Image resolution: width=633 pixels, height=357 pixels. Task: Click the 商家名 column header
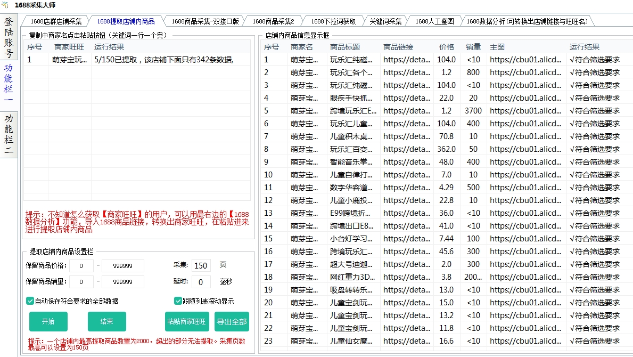[x=301, y=47]
